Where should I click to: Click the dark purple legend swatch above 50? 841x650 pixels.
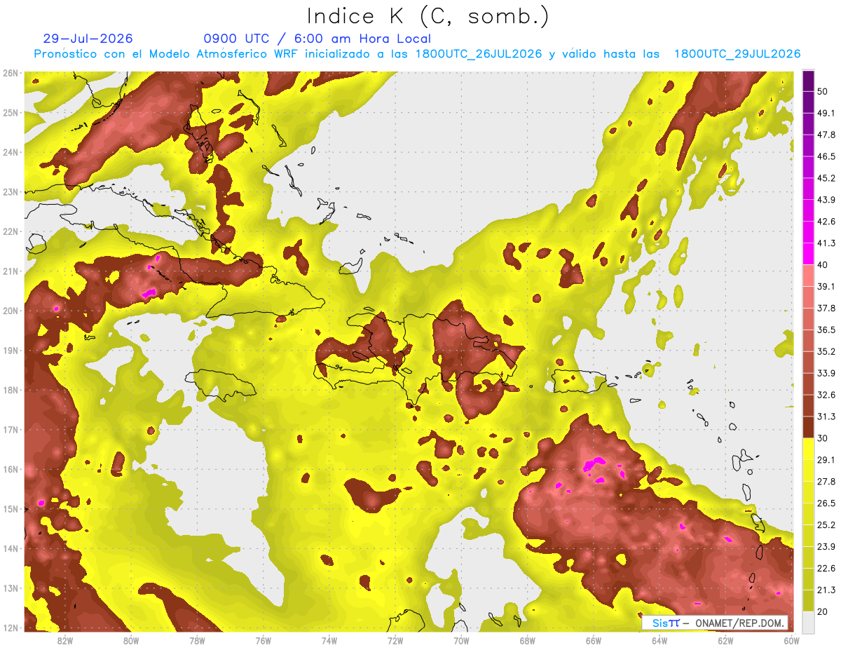(x=808, y=81)
